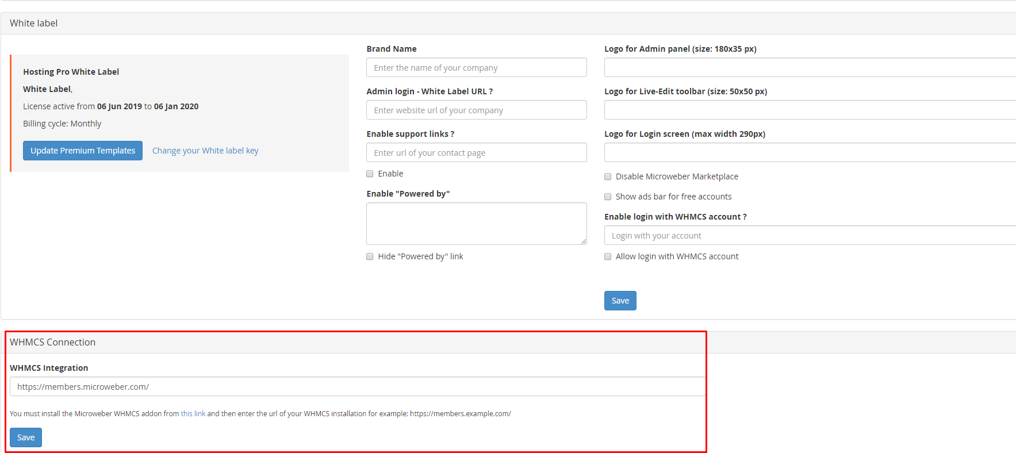Click the "Enable login with WHMCS account ?" label
This screenshot has width=1016, height=453.
pyautogui.click(x=676, y=217)
